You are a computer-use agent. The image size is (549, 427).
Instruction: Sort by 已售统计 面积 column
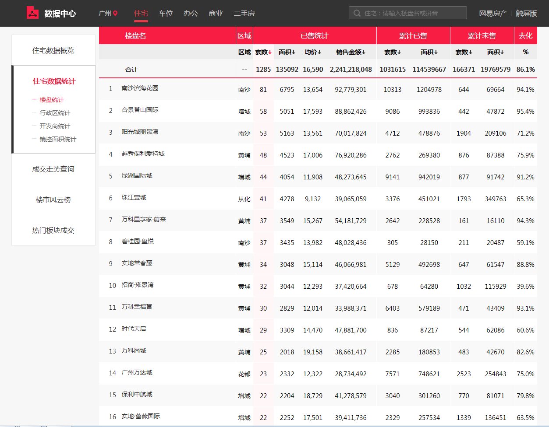(x=287, y=52)
